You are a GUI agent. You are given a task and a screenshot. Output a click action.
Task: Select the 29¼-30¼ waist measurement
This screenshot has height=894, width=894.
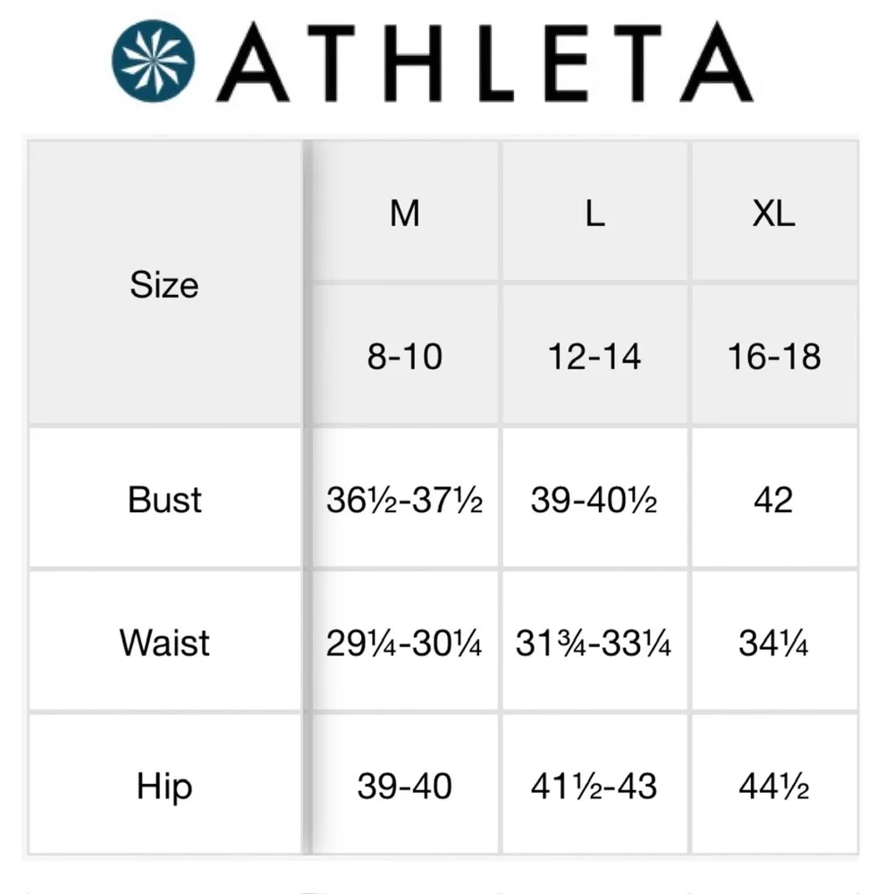(404, 644)
